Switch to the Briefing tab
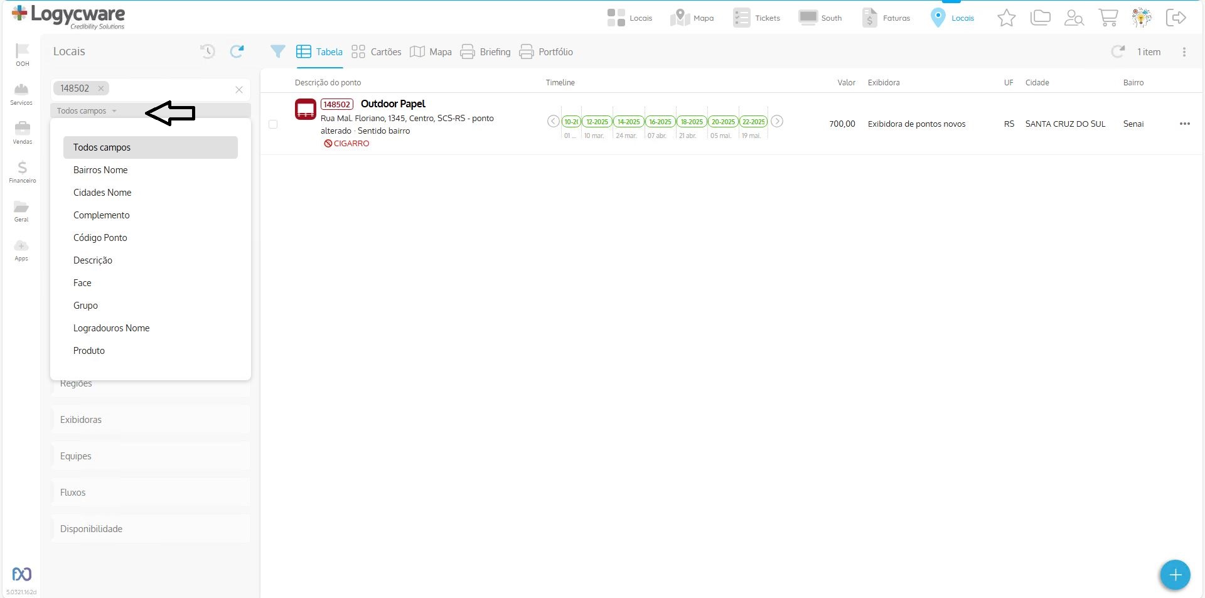 tap(486, 52)
